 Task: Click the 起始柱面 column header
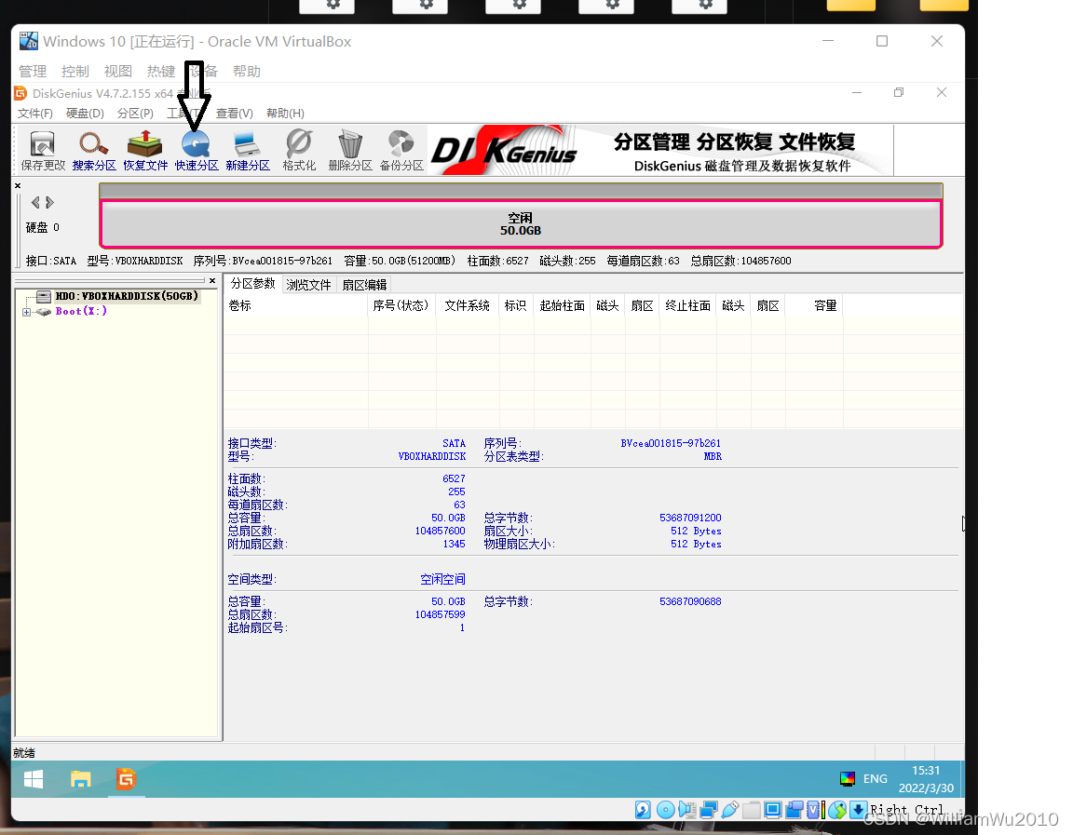tap(562, 305)
